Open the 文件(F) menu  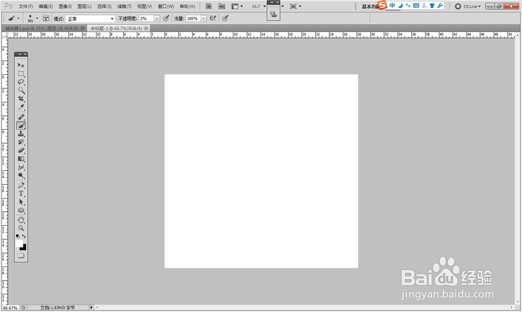coord(26,6)
